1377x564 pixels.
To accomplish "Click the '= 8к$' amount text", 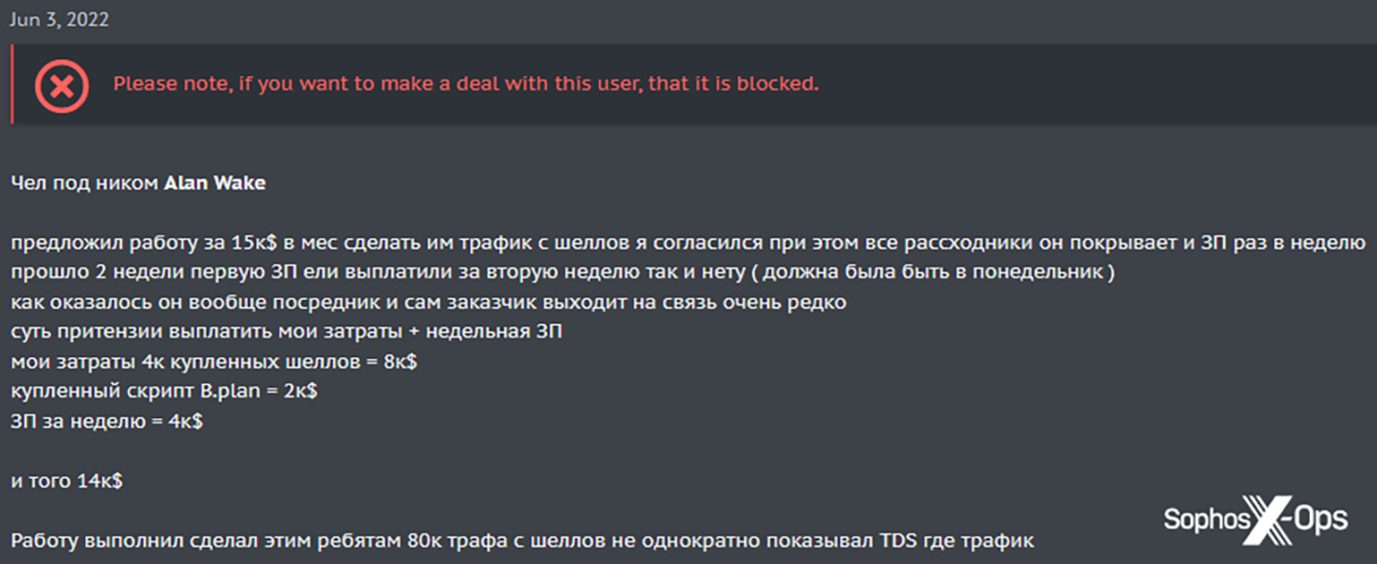I will pyautogui.click(x=397, y=362).
